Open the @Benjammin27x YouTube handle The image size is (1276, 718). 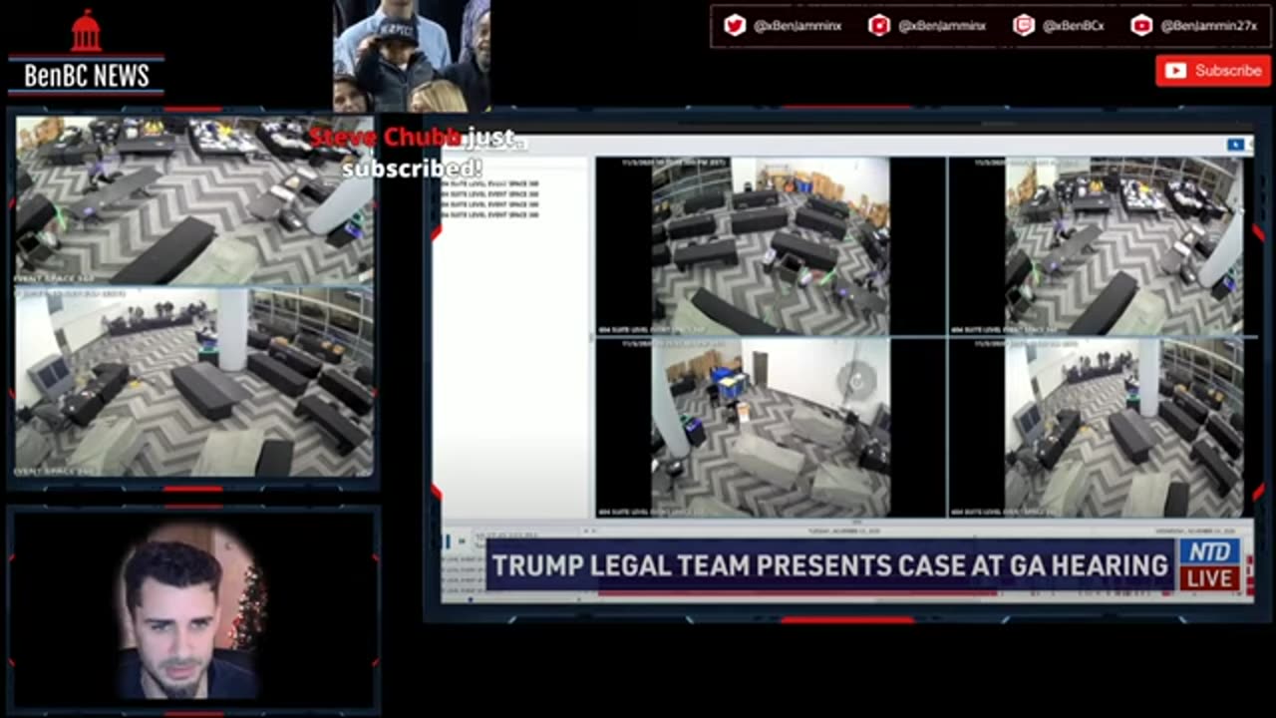click(x=1208, y=26)
